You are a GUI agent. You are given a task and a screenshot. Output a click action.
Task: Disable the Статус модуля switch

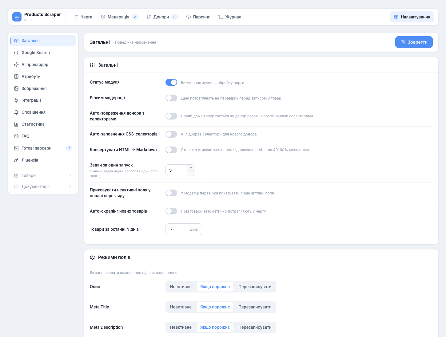(x=171, y=82)
